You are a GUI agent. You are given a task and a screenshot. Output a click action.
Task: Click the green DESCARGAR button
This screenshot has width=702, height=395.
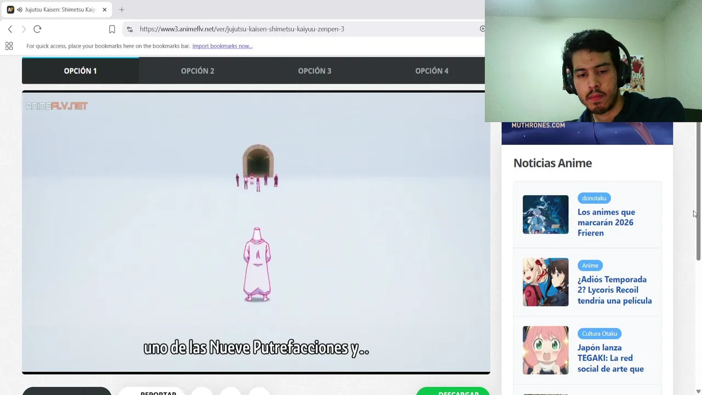click(453, 392)
